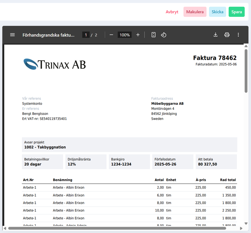Click the scroll left arrow
This screenshot has height=233, width=251.
pos(5,228)
